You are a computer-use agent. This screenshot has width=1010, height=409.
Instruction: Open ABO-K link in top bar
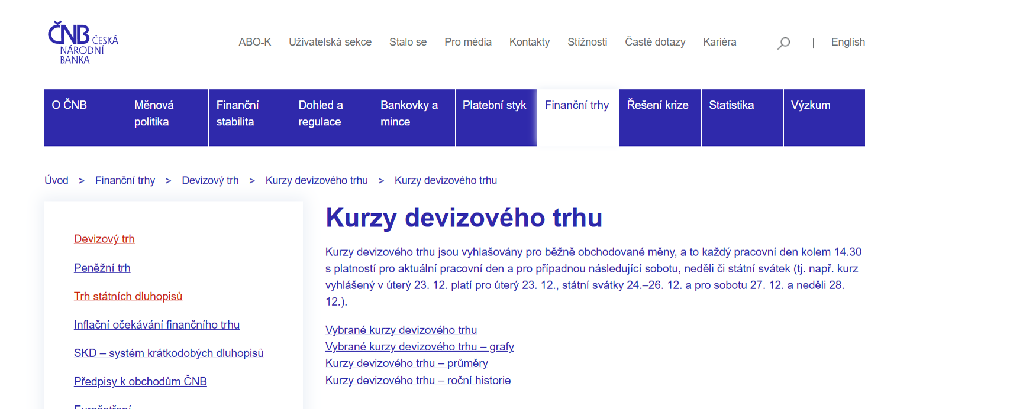point(255,42)
